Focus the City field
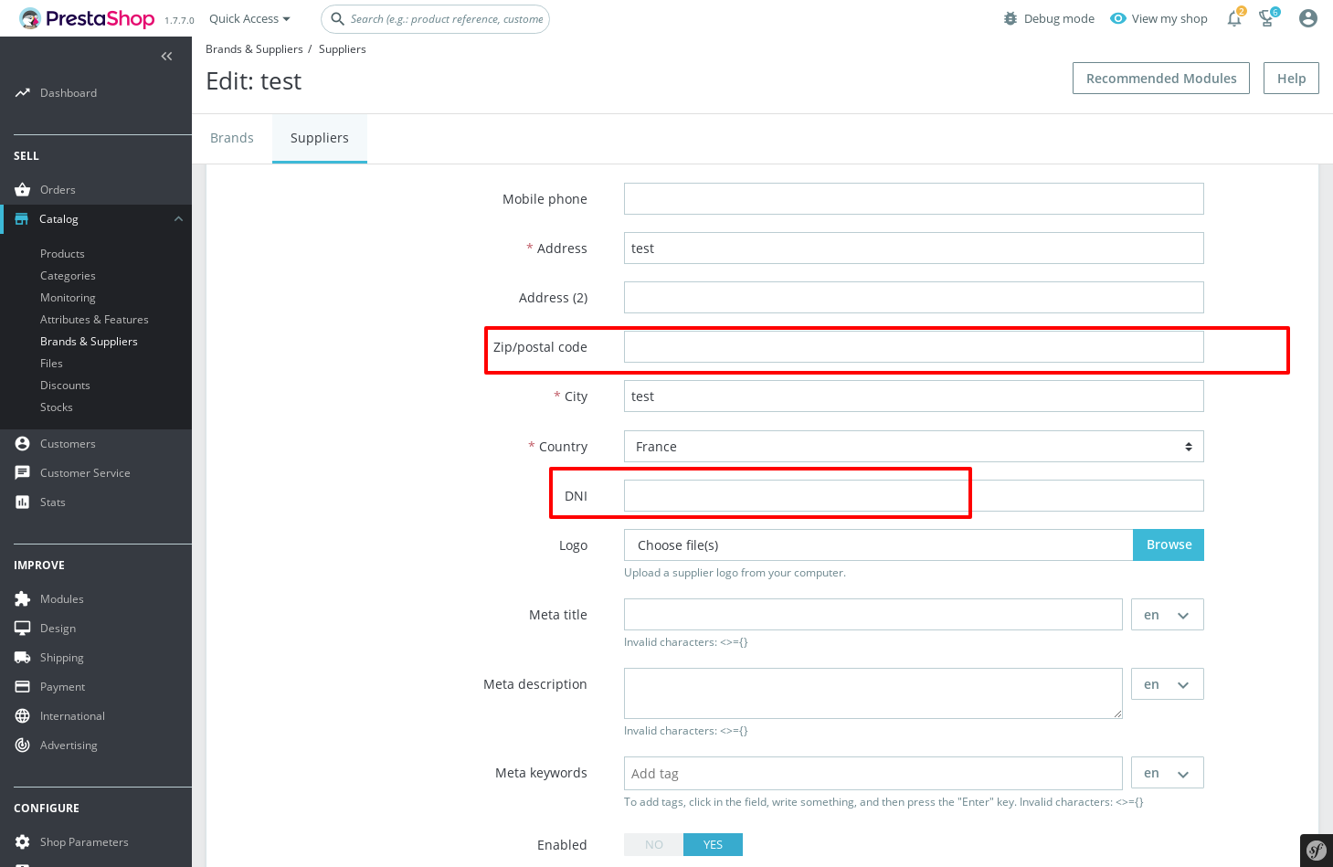The width and height of the screenshot is (1333, 867). [x=914, y=396]
